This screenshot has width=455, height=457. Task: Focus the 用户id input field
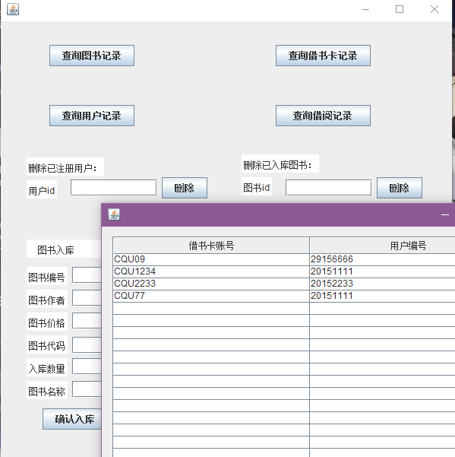tap(113, 187)
